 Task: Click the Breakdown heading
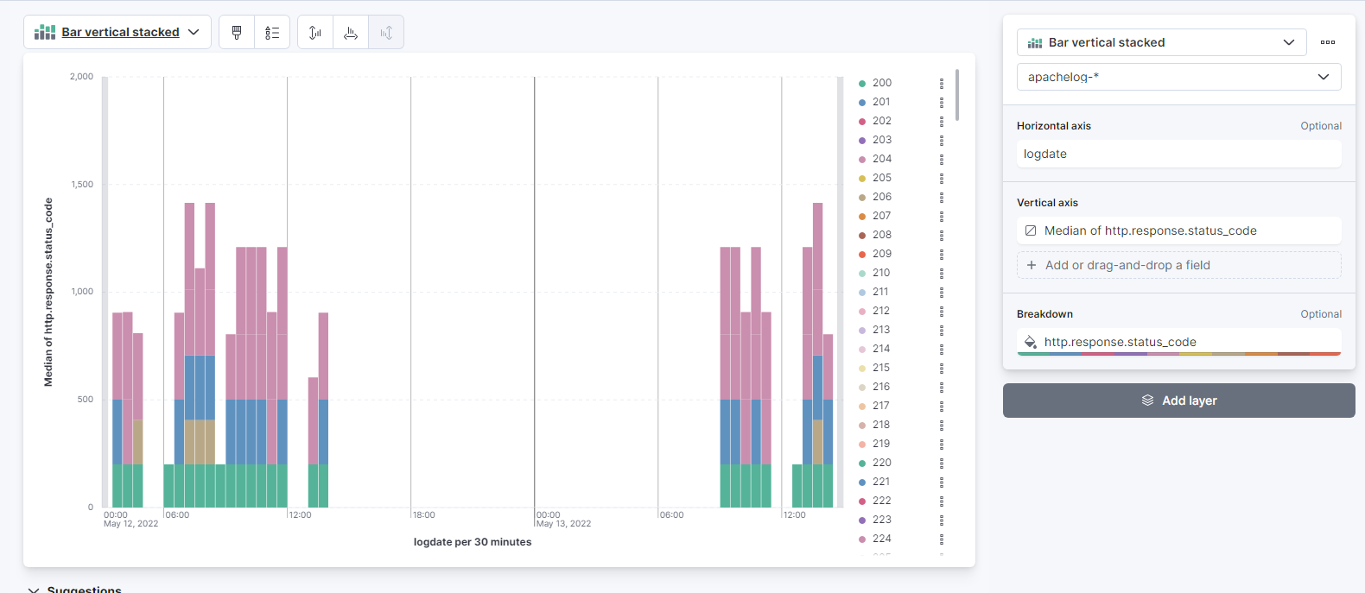(1044, 314)
